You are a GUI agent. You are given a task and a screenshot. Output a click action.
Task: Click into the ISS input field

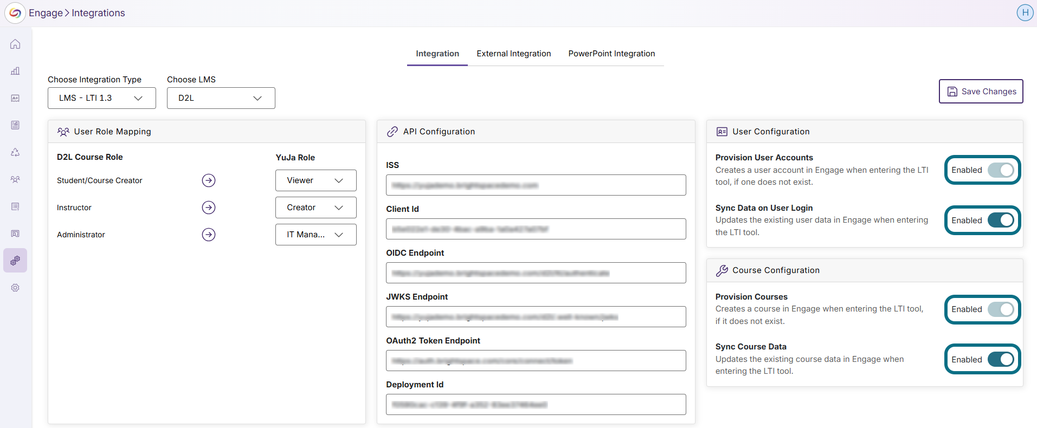[536, 185]
